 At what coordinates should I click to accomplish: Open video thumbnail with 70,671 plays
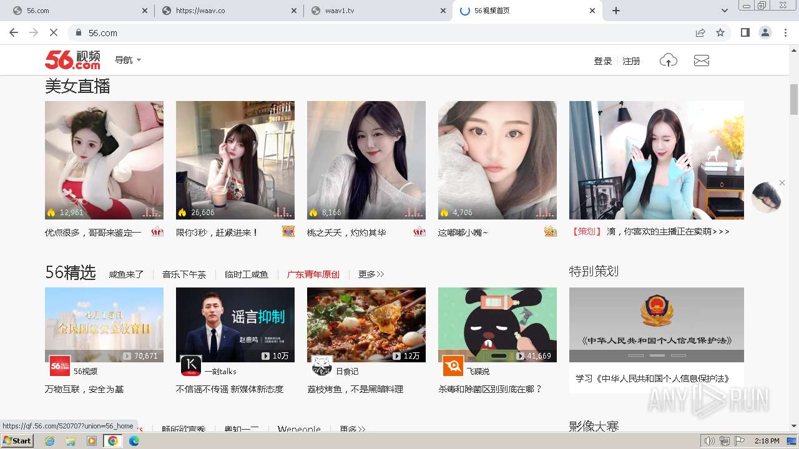[x=104, y=324]
